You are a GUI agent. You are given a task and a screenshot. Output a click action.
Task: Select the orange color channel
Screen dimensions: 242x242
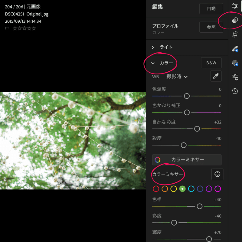(165, 189)
